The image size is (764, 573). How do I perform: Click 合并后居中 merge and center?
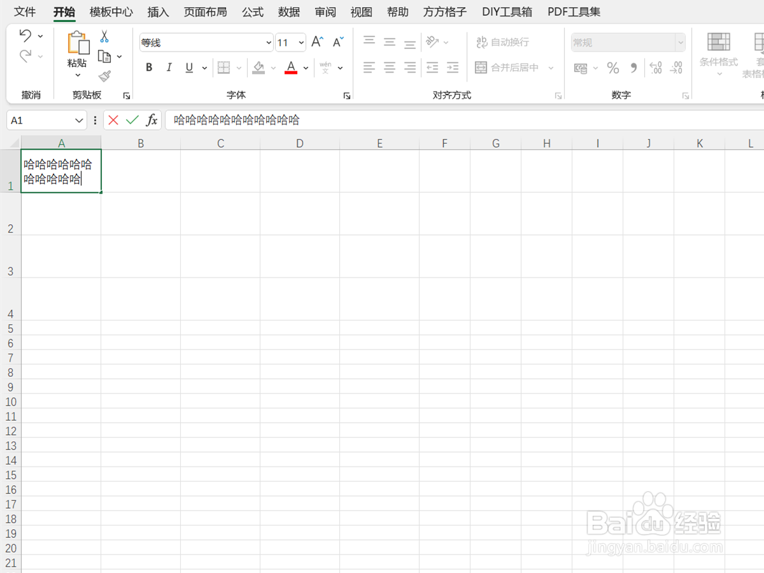point(507,67)
